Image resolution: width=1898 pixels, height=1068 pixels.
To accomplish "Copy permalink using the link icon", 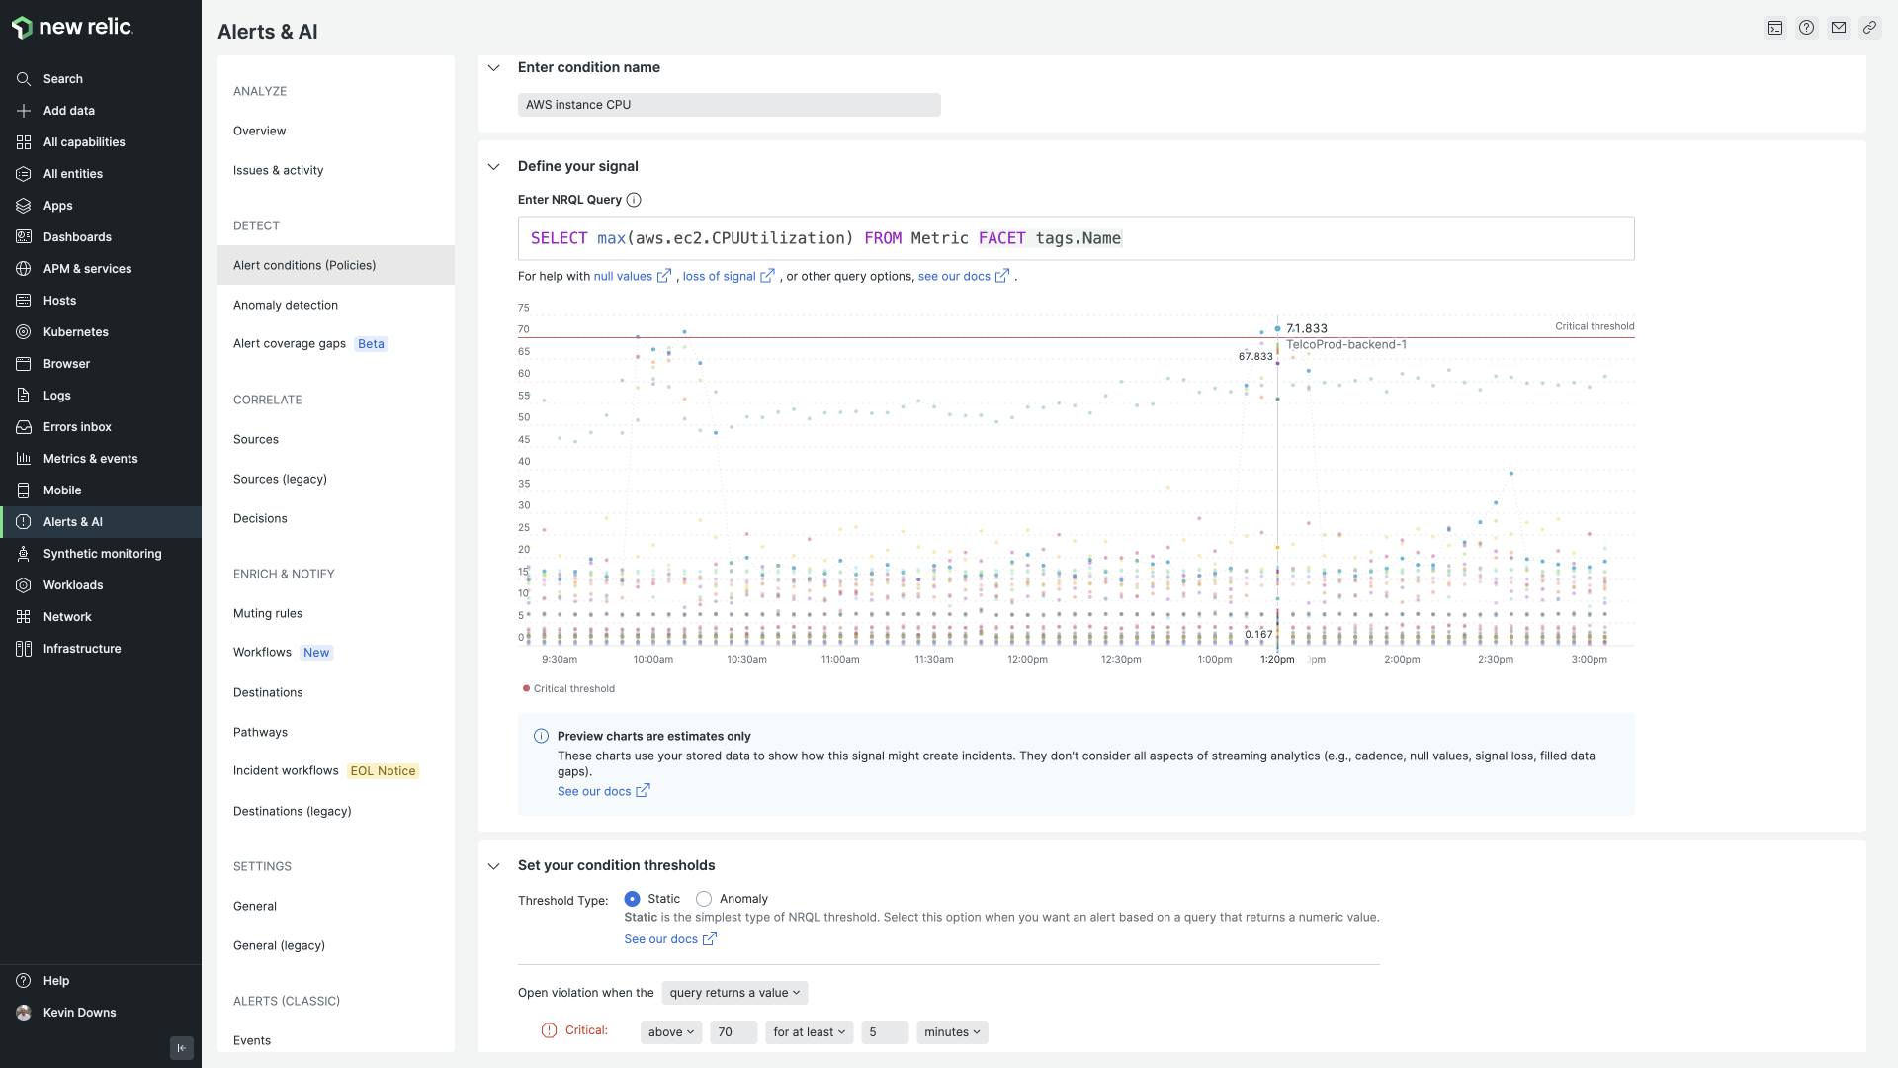I will (x=1870, y=27).
